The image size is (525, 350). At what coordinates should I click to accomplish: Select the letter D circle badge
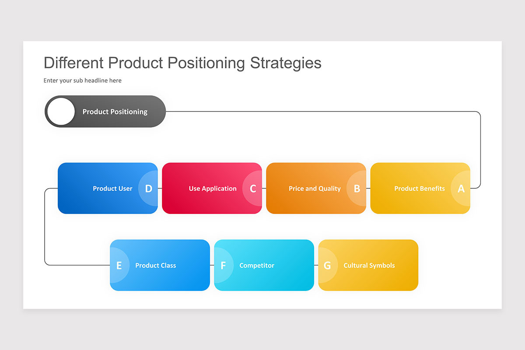[148, 189]
